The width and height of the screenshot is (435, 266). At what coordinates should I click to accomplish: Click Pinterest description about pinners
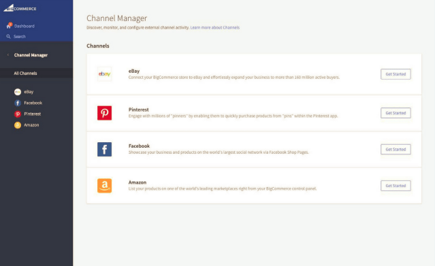coord(233,116)
